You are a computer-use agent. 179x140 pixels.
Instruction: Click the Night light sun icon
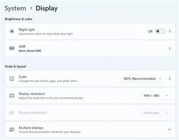point(12,31)
